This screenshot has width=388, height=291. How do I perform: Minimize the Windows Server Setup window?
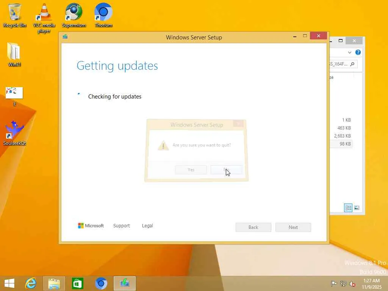coord(294,36)
